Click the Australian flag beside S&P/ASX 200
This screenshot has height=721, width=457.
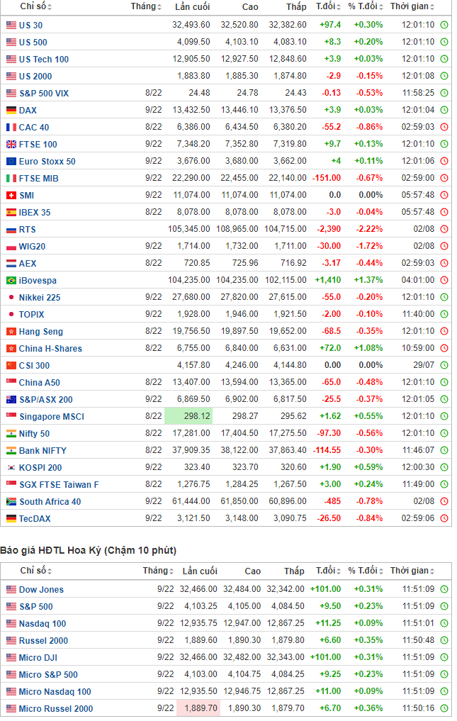point(11,400)
